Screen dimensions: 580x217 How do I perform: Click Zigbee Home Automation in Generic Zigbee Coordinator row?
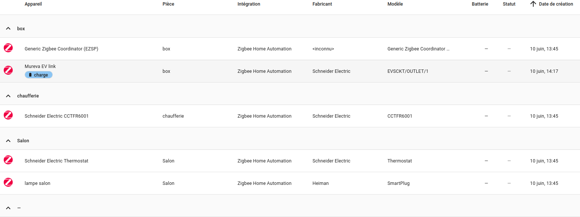[x=264, y=49]
